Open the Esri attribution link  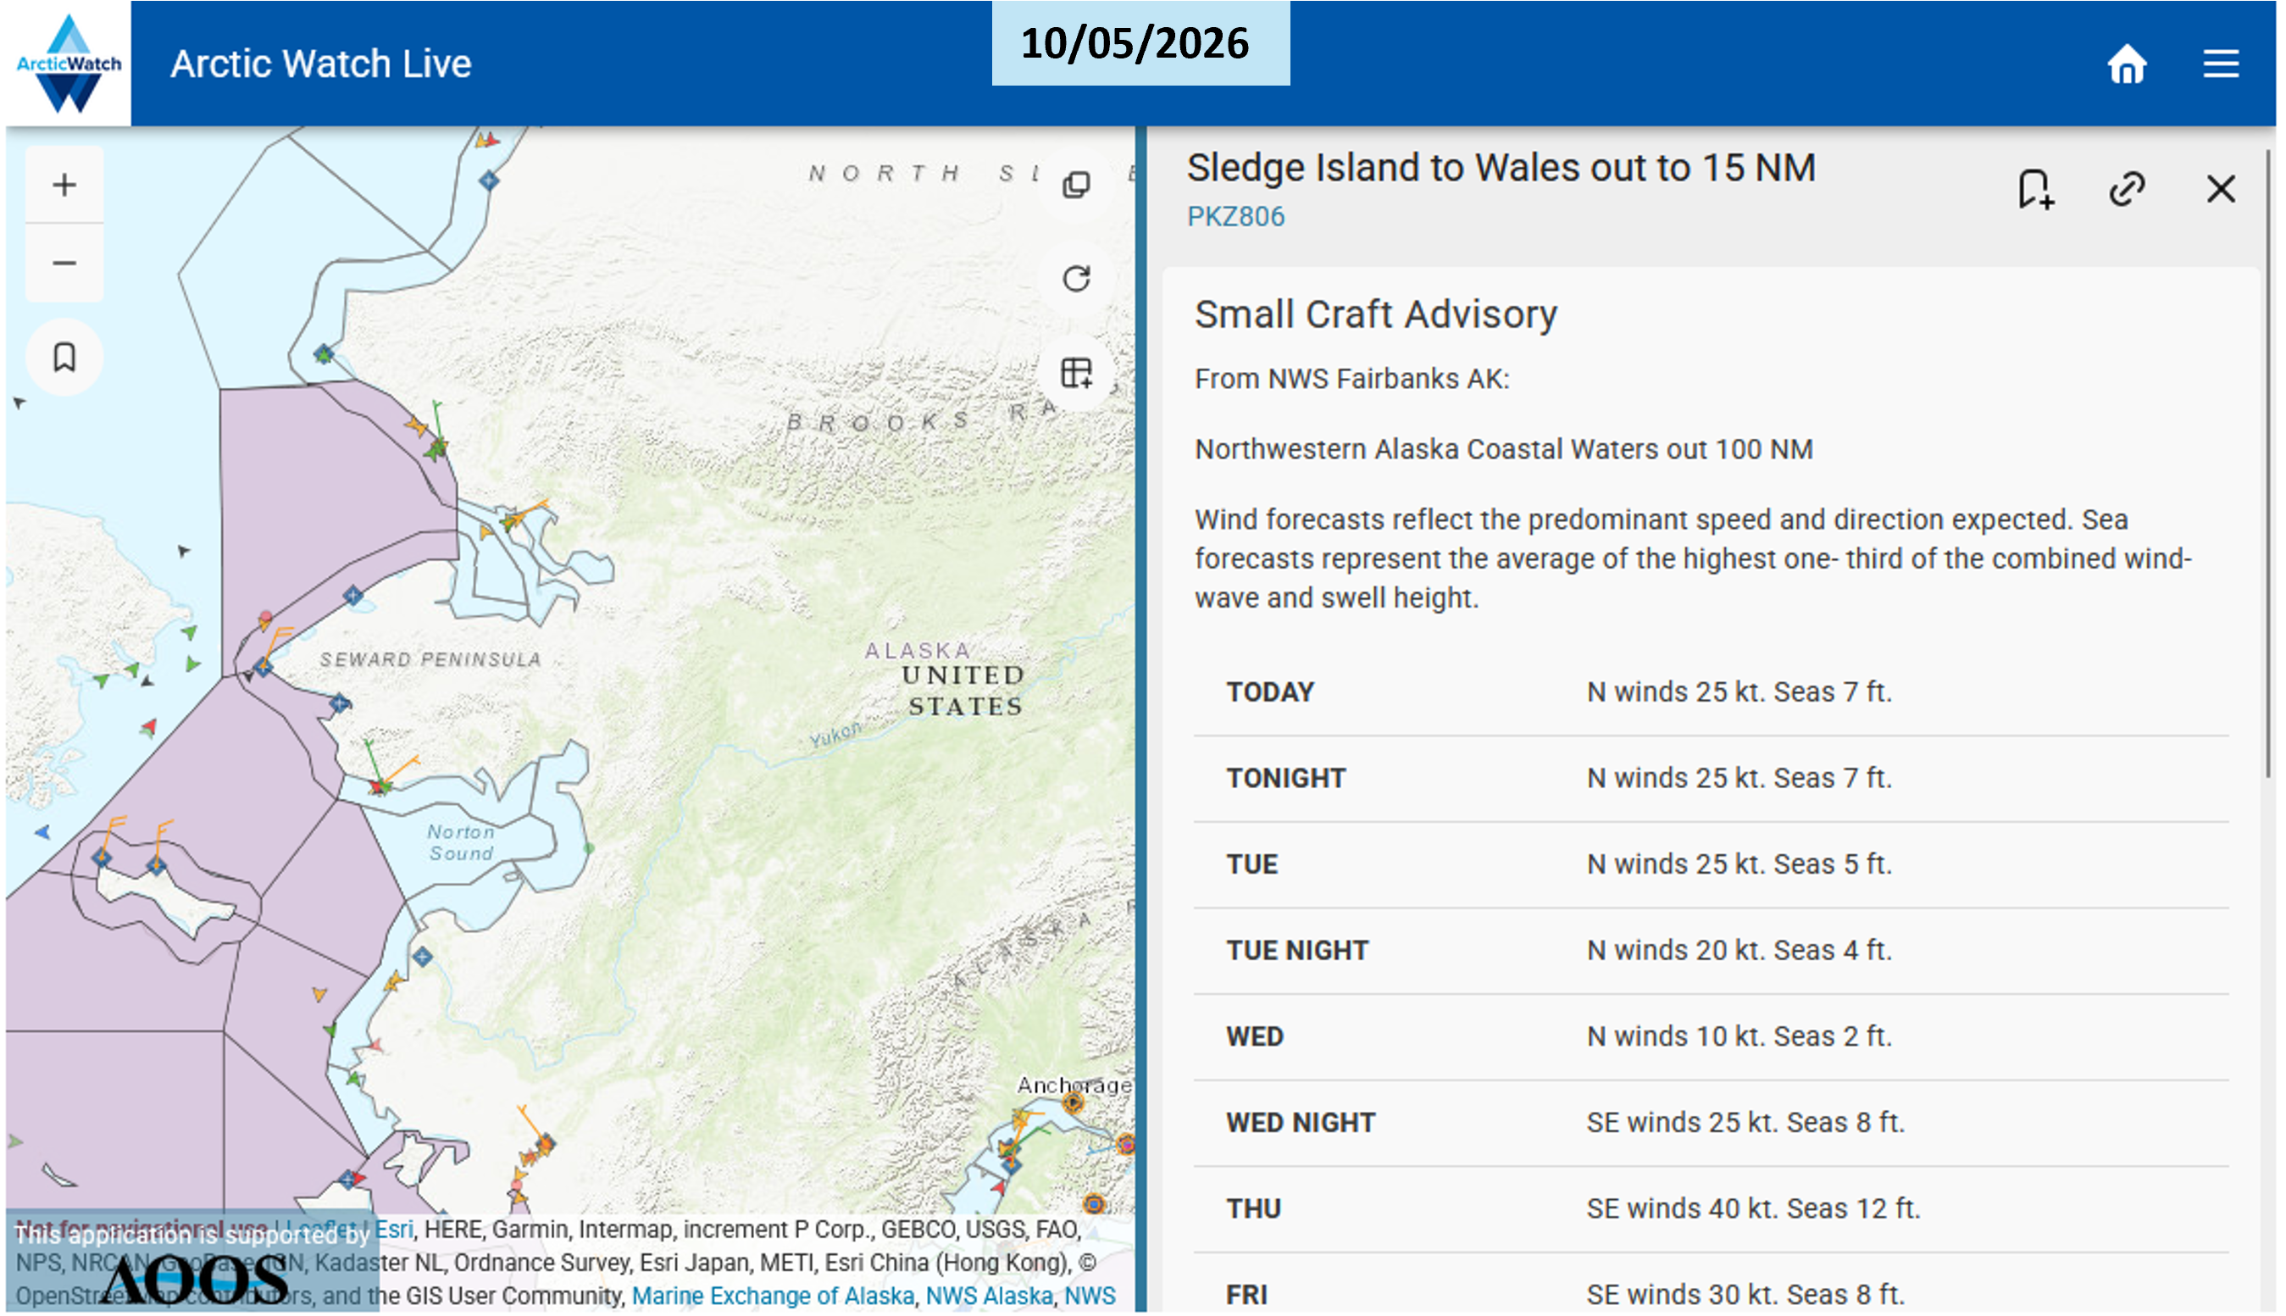click(395, 1230)
